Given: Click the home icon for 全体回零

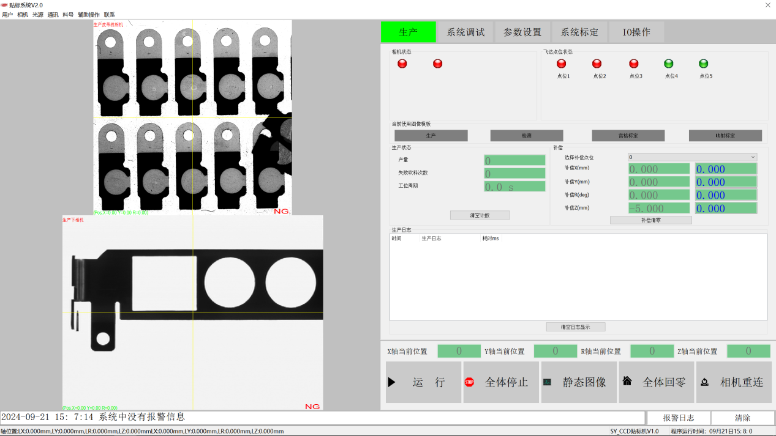Looking at the screenshot, I should [627, 381].
